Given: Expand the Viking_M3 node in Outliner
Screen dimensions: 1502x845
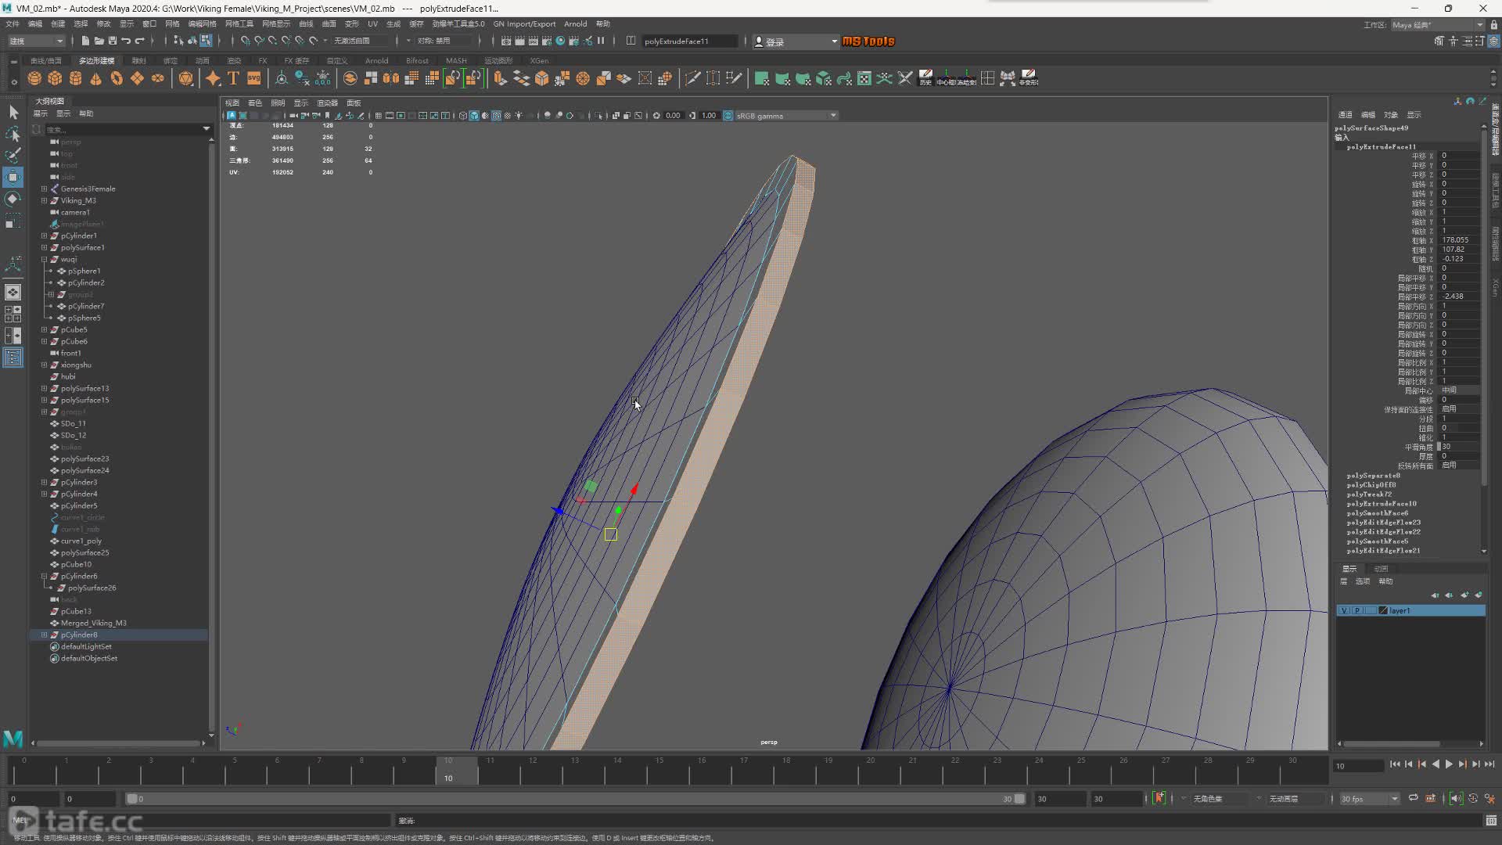Looking at the screenshot, I should tap(45, 200).
